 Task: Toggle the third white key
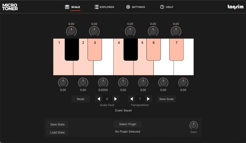click(x=104, y=68)
